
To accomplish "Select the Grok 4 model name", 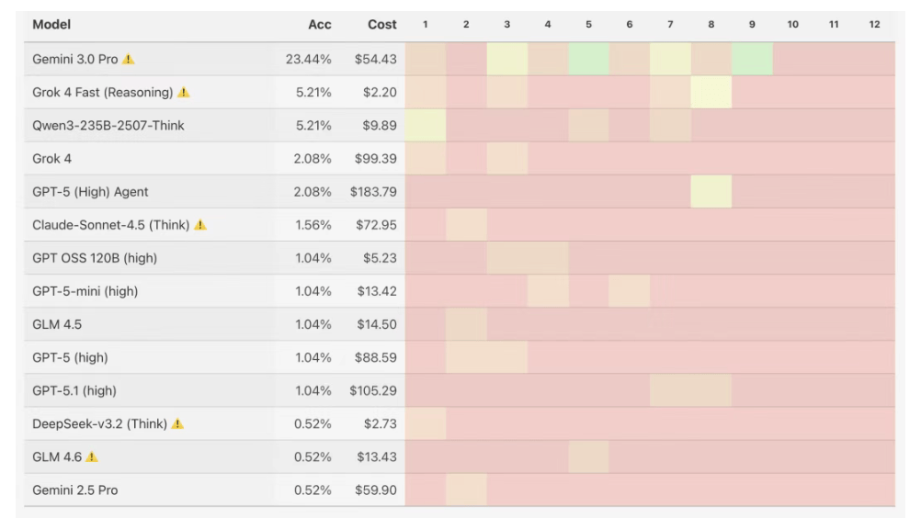I will click(51, 159).
